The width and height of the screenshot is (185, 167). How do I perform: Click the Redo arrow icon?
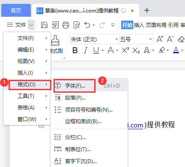(102, 25)
